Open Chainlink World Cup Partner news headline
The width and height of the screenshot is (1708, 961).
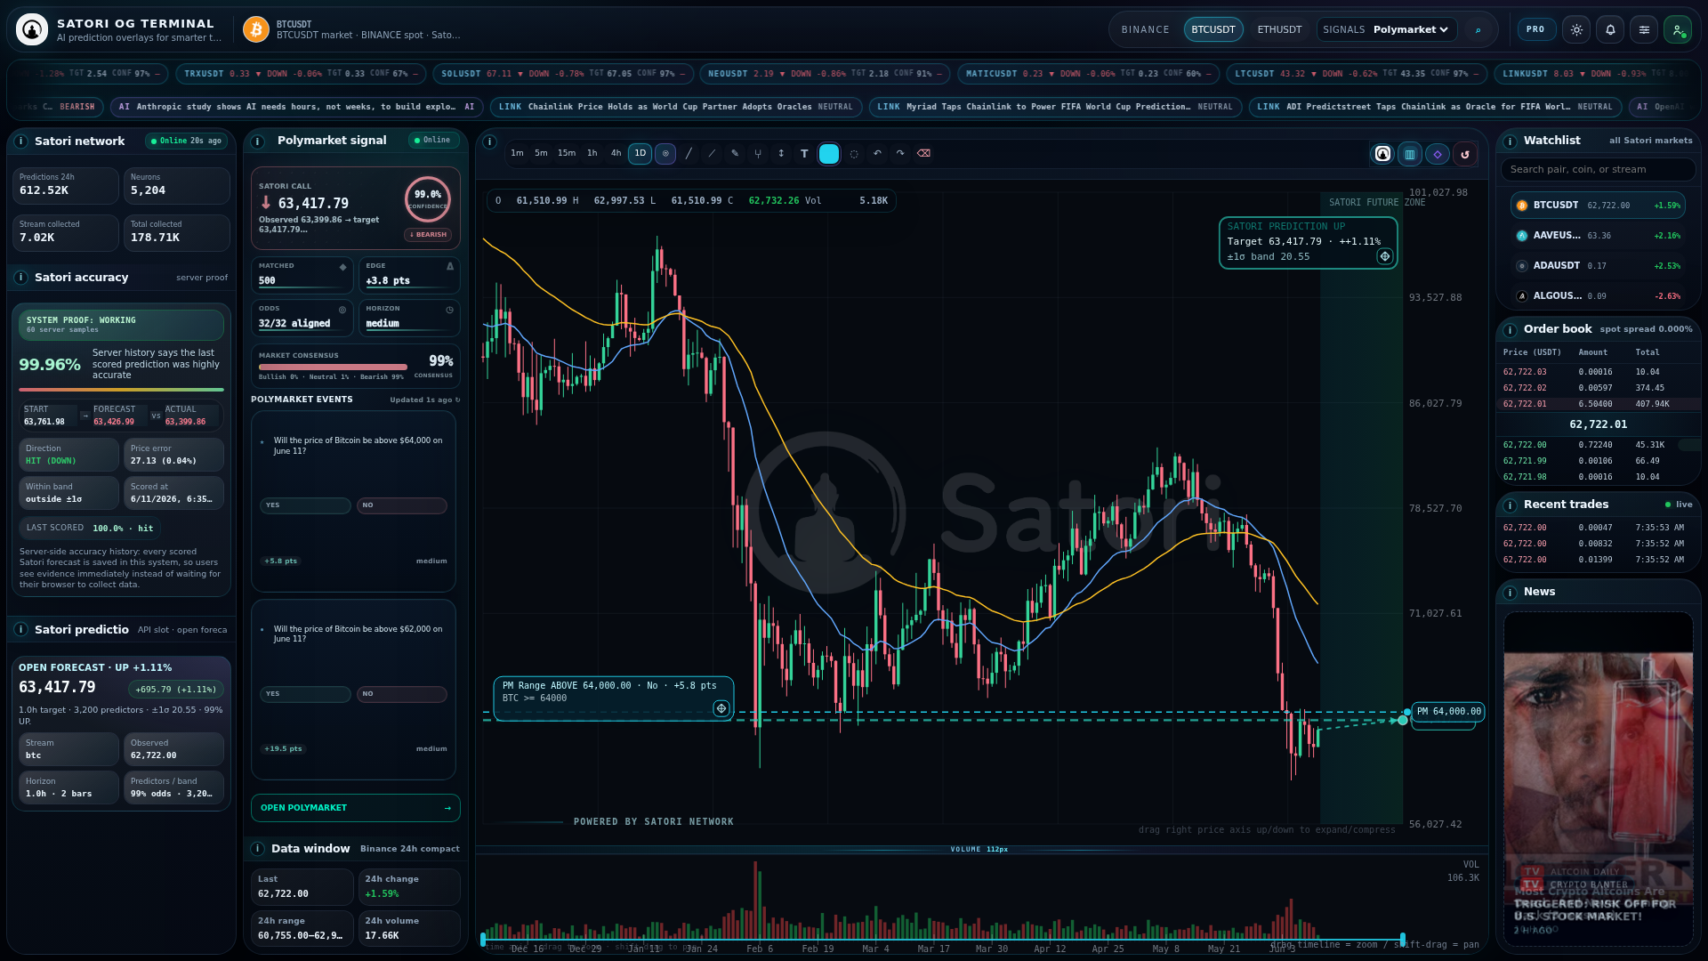[676, 107]
